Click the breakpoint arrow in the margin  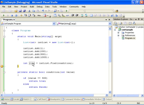(x=2, y=66)
